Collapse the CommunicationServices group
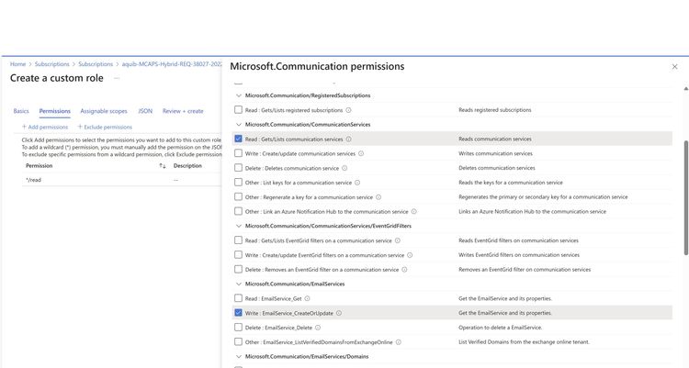 [239, 124]
